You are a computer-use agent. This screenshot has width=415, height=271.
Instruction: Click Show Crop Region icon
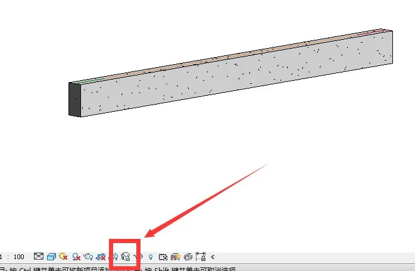point(114,257)
